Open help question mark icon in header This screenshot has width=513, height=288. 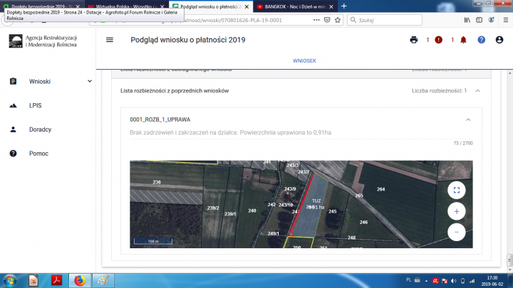click(481, 40)
